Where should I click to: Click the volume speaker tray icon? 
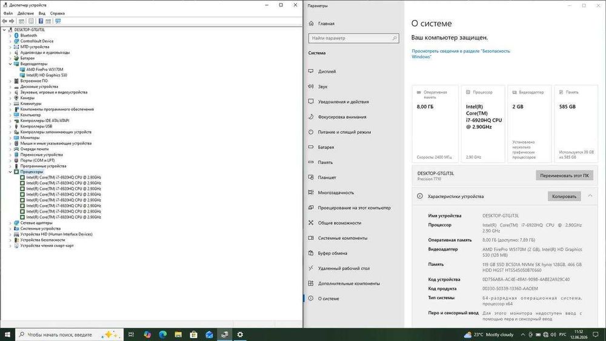[553, 334]
